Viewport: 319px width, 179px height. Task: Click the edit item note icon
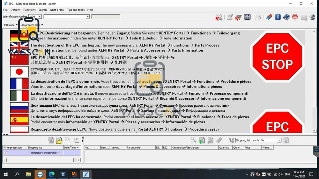click(210, 140)
